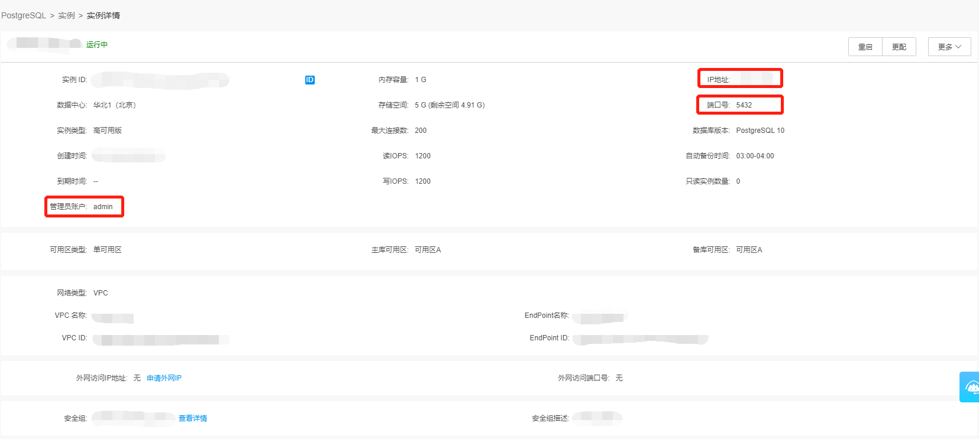
Task: Click the 华北1（北京） data center value
Action: (x=115, y=105)
